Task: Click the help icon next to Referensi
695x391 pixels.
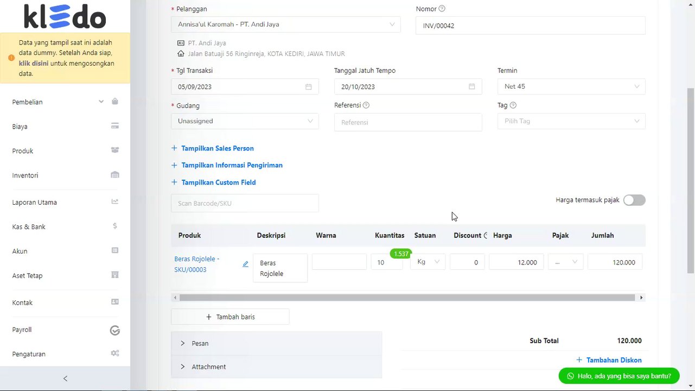Action: pyautogui.click(x=366, y=105)
